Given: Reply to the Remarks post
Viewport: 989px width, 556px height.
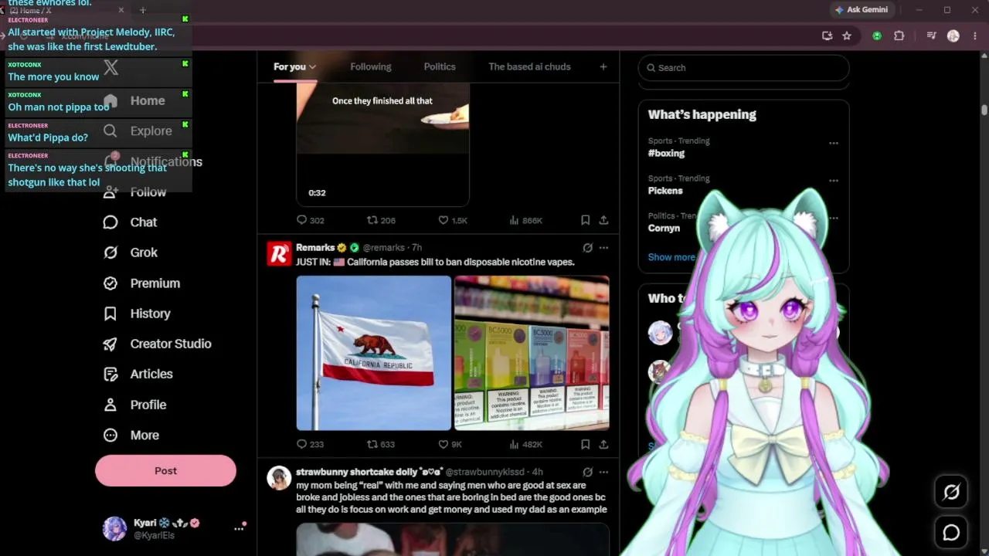Looking at the screenshot, I should click(311, 444).
